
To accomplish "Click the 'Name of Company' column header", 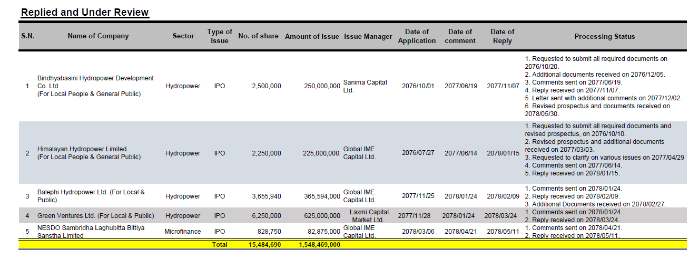I will tap(98, 36).
